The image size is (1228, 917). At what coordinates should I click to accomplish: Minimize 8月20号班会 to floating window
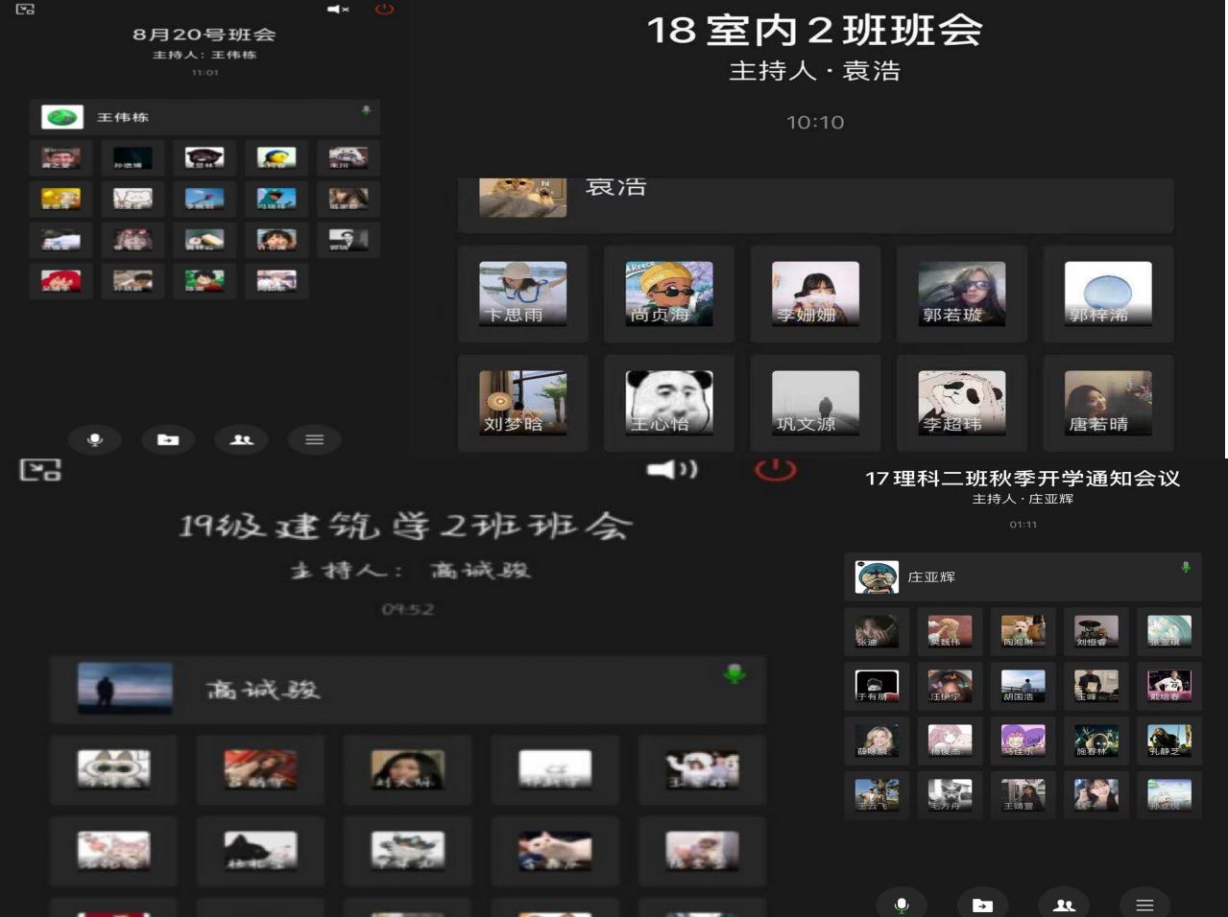coord(26,10)
